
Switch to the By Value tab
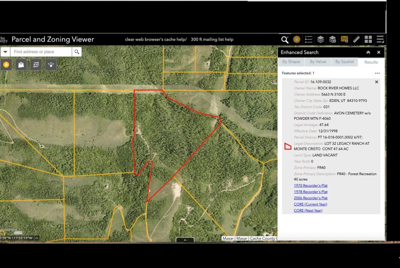click(318, 62)
